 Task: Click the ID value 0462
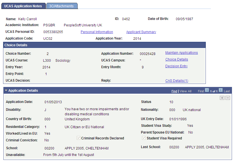(x=126, y=19)
